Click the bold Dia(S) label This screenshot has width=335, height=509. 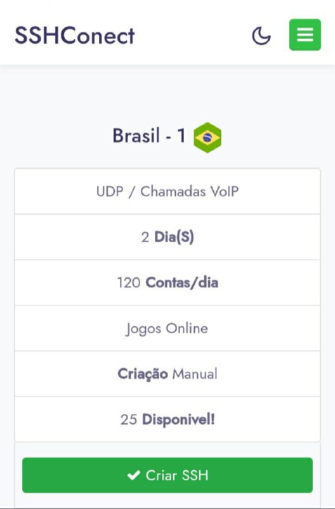coord(174,237)
